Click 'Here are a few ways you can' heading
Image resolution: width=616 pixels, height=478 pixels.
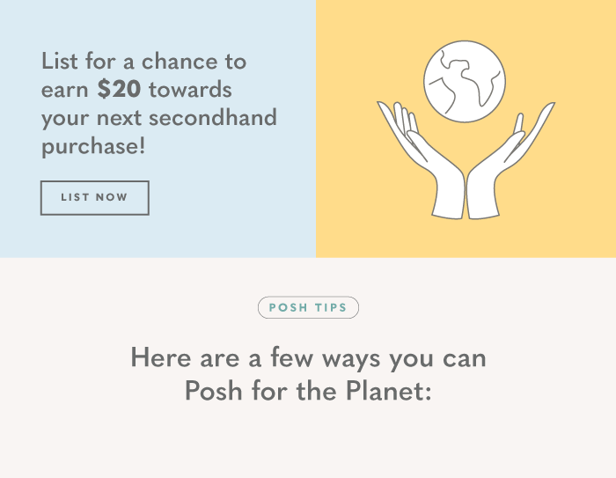click(308, 357)
